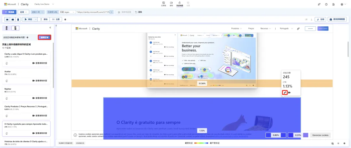Click the 21,638 clicks counter
The width and height of the screenshot is (351, 148).
[80, 143]
